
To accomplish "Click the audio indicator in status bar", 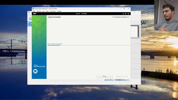I will tap(109, 80).
